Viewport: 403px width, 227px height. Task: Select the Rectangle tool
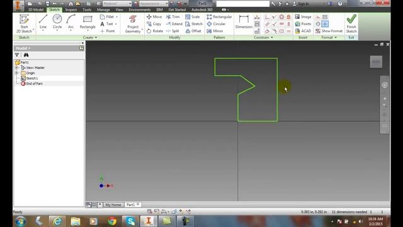[x=88, y=22]
